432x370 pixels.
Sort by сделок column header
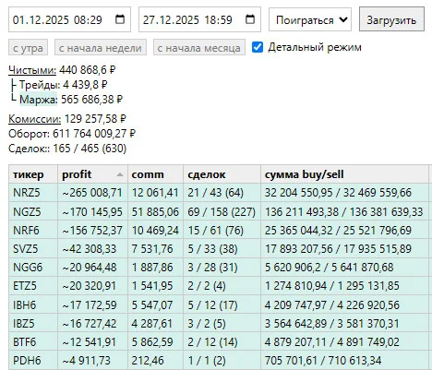pyautogui.click(x=222, y=174)
